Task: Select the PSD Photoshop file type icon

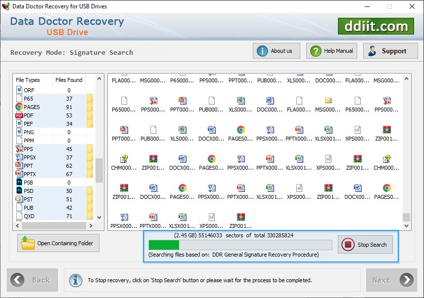Action: [x=19, y=190]
